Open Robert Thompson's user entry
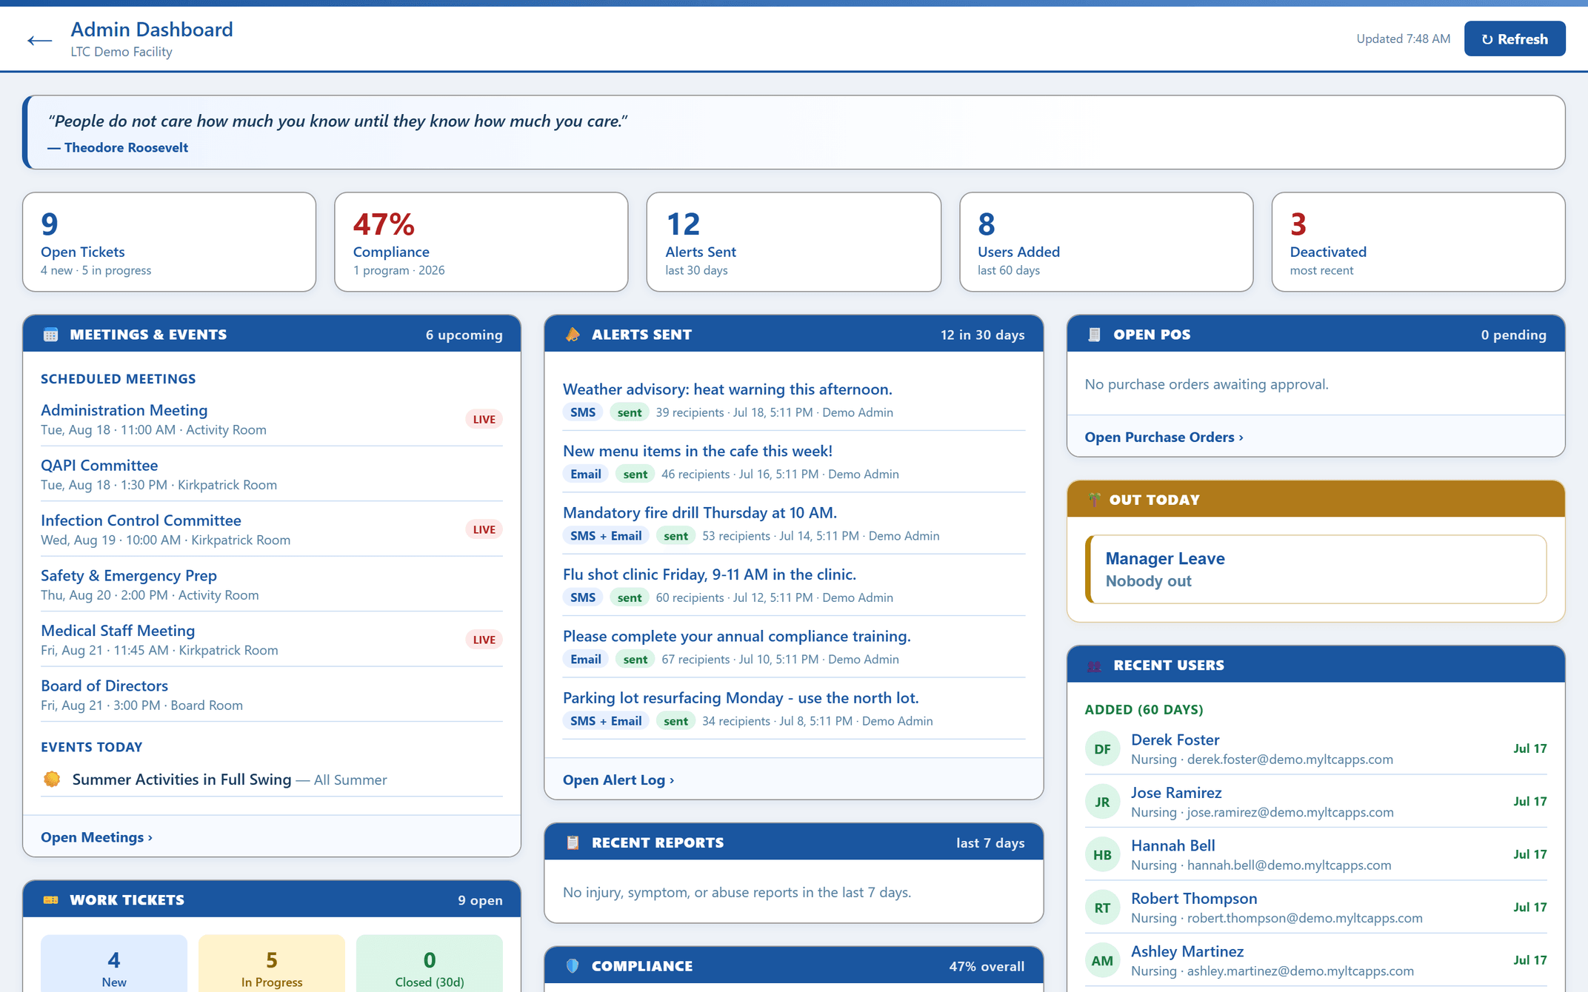The width and height of the screenshot is (1588, 992). pos(1316,908)
